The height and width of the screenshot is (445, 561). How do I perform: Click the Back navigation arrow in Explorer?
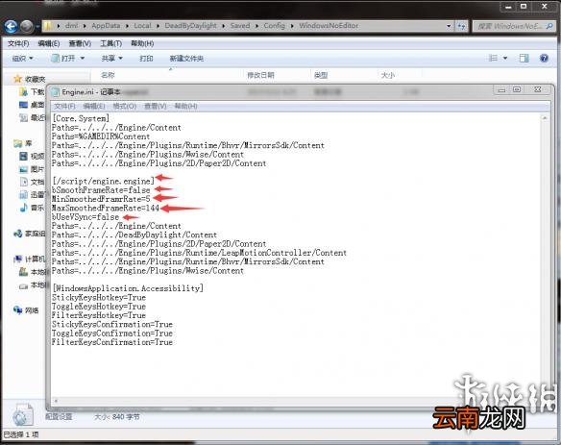(x=11, y=26)
